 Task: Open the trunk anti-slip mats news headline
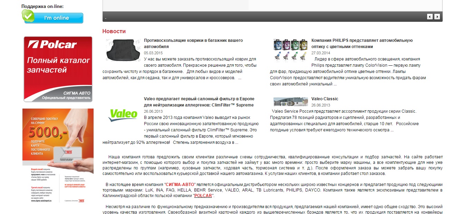(x=193, y=44)
